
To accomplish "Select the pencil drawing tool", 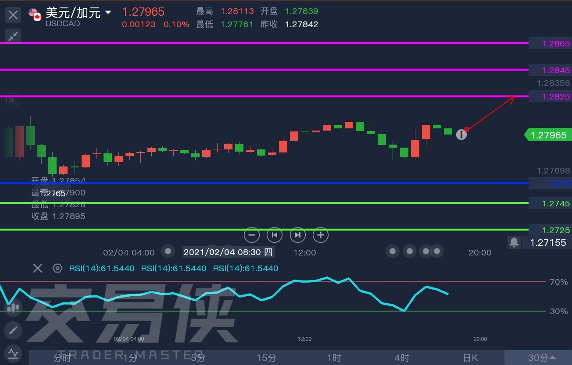I will [x=13, y=330].
